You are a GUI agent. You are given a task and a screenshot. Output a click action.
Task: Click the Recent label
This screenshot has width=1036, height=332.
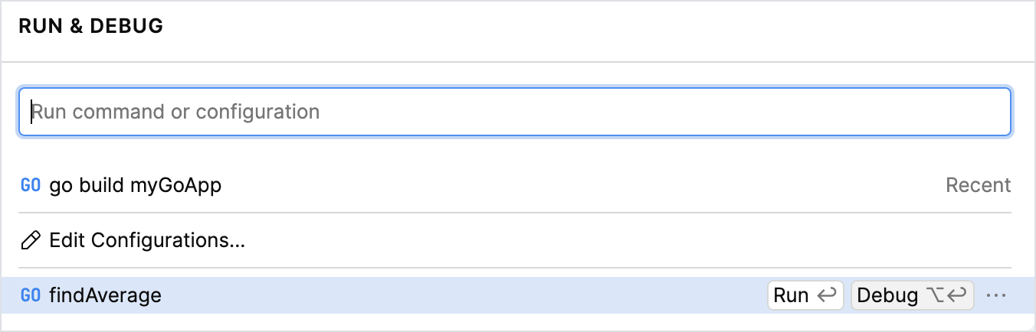[x=978, y=185]
